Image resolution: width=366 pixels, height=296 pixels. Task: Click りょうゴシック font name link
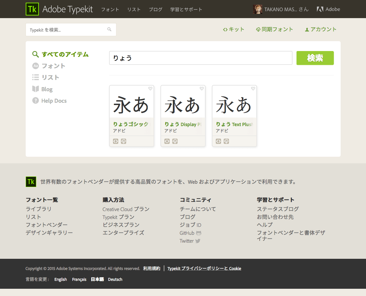131,124
